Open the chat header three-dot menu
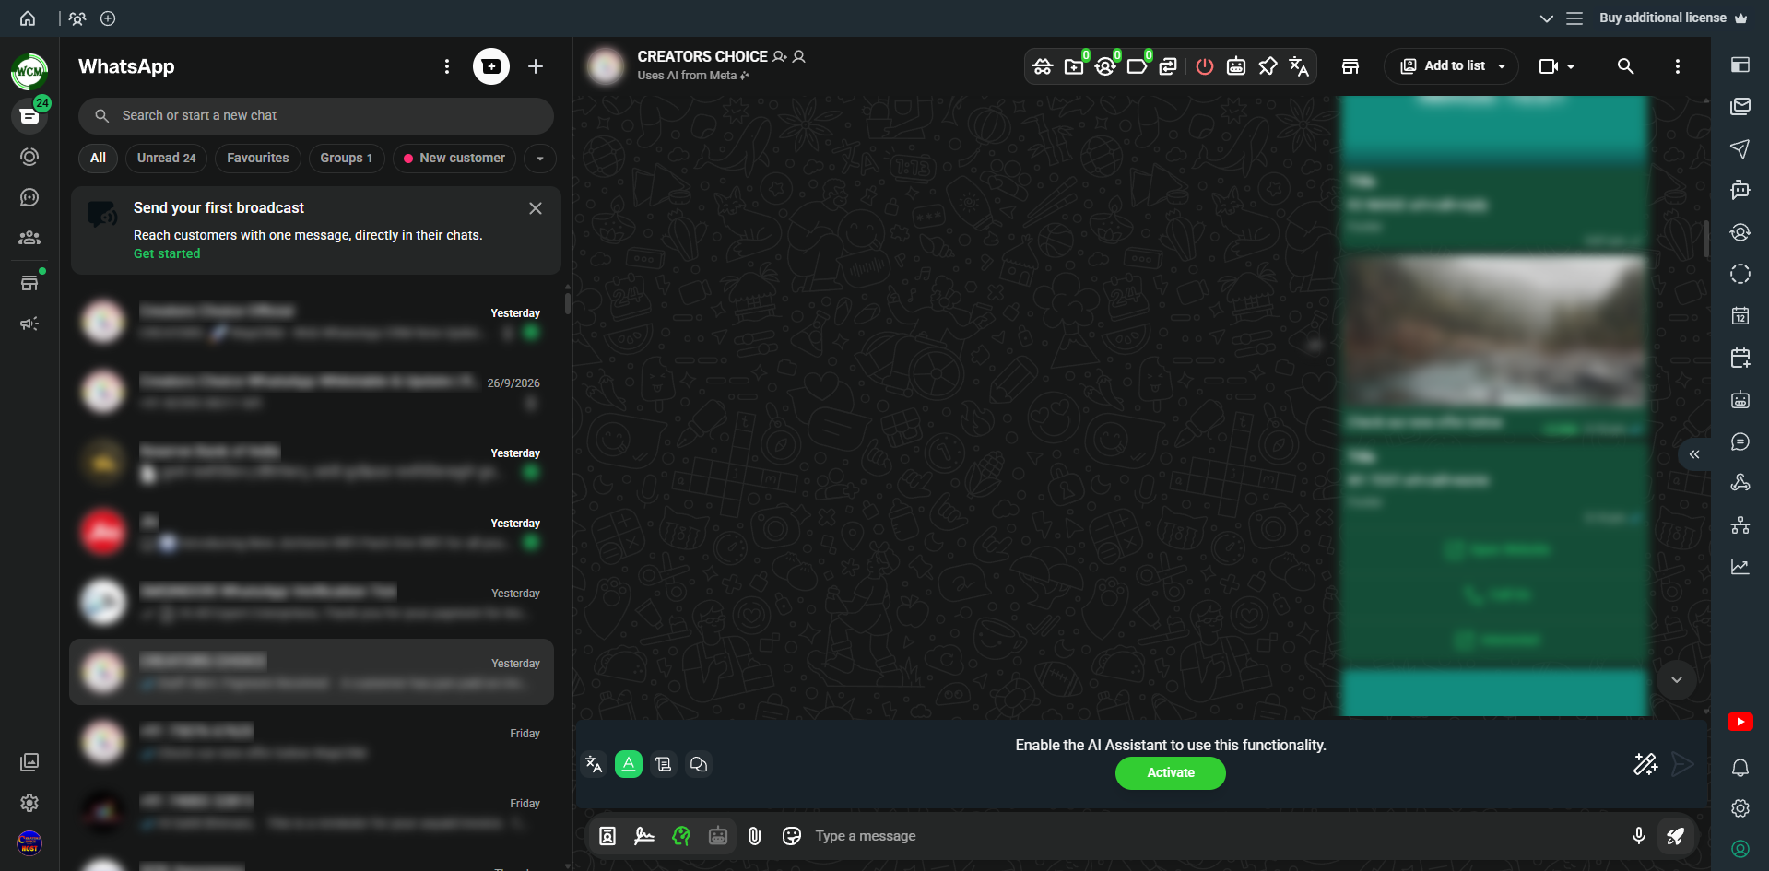 [x=1678, y=66]
